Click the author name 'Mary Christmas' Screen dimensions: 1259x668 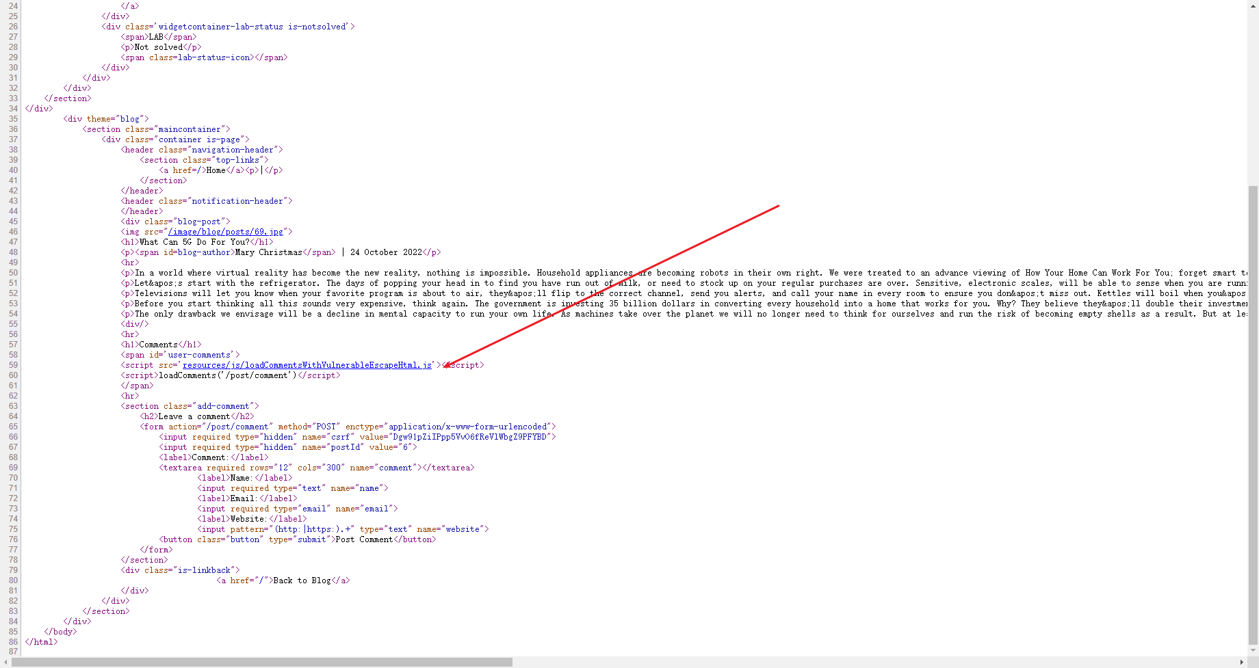tap(268, 252)
